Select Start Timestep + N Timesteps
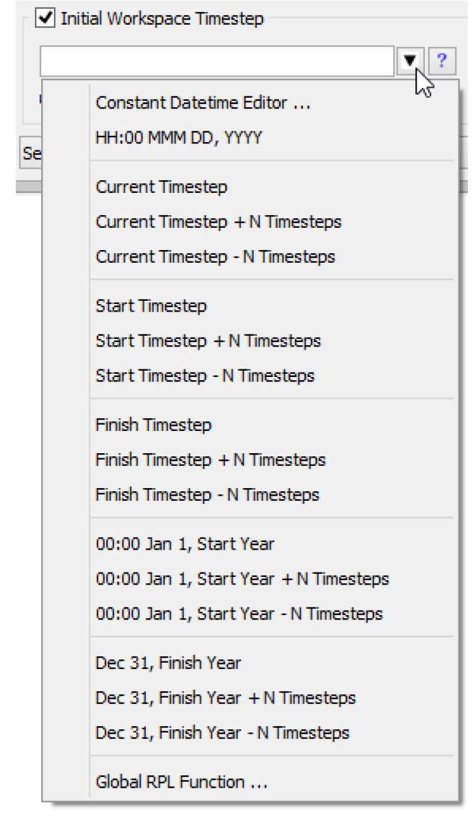The width and height of the screenshot is (473, 820). pyautogui.click(x=209, y=341)
